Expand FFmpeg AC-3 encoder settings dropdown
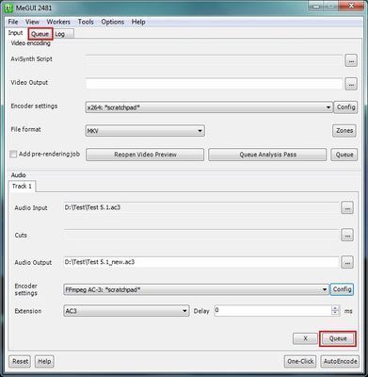 [196, 289]
